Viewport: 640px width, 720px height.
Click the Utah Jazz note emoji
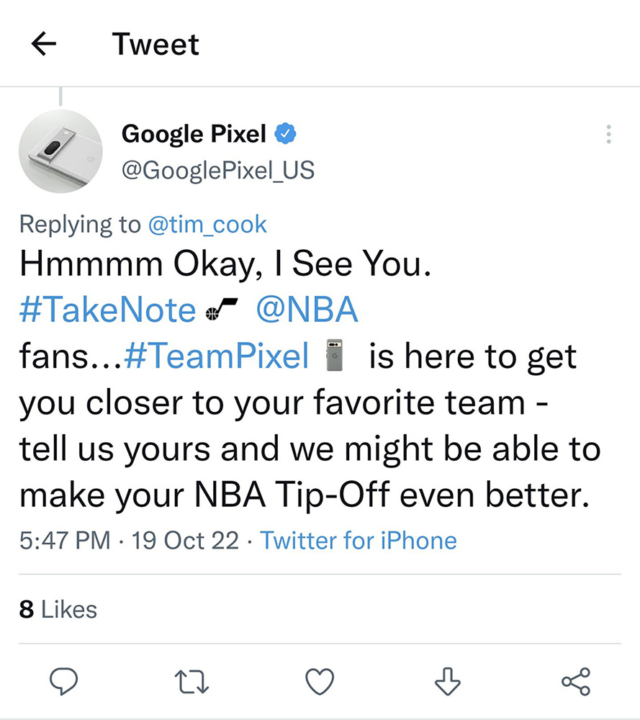(222, 310)
